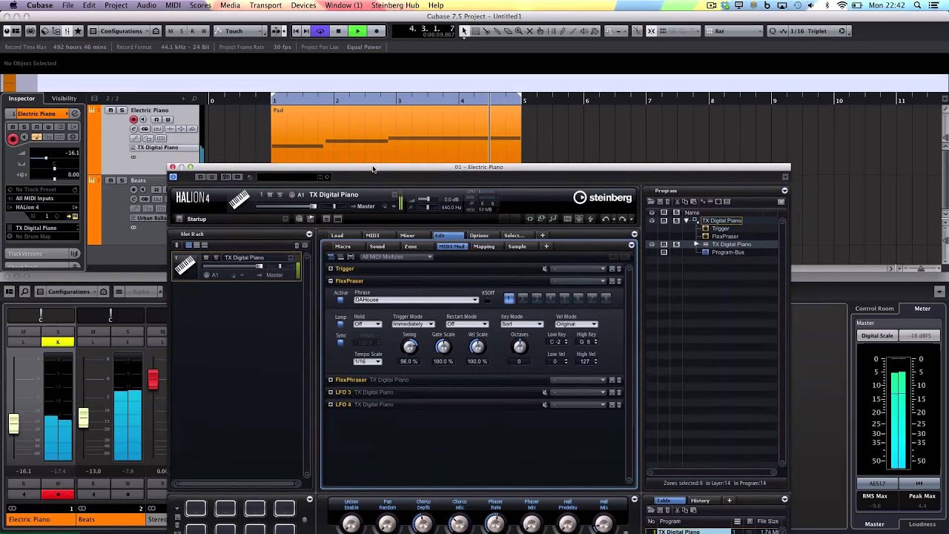This screenshot has height=534, width=949.
Task: Open the Key Mode dropdown
Action: (521, 324)
